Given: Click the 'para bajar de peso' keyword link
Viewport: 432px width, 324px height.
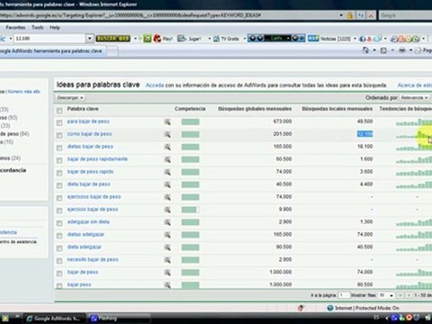Looking at the screenshot, I should (x=88, y=121).
